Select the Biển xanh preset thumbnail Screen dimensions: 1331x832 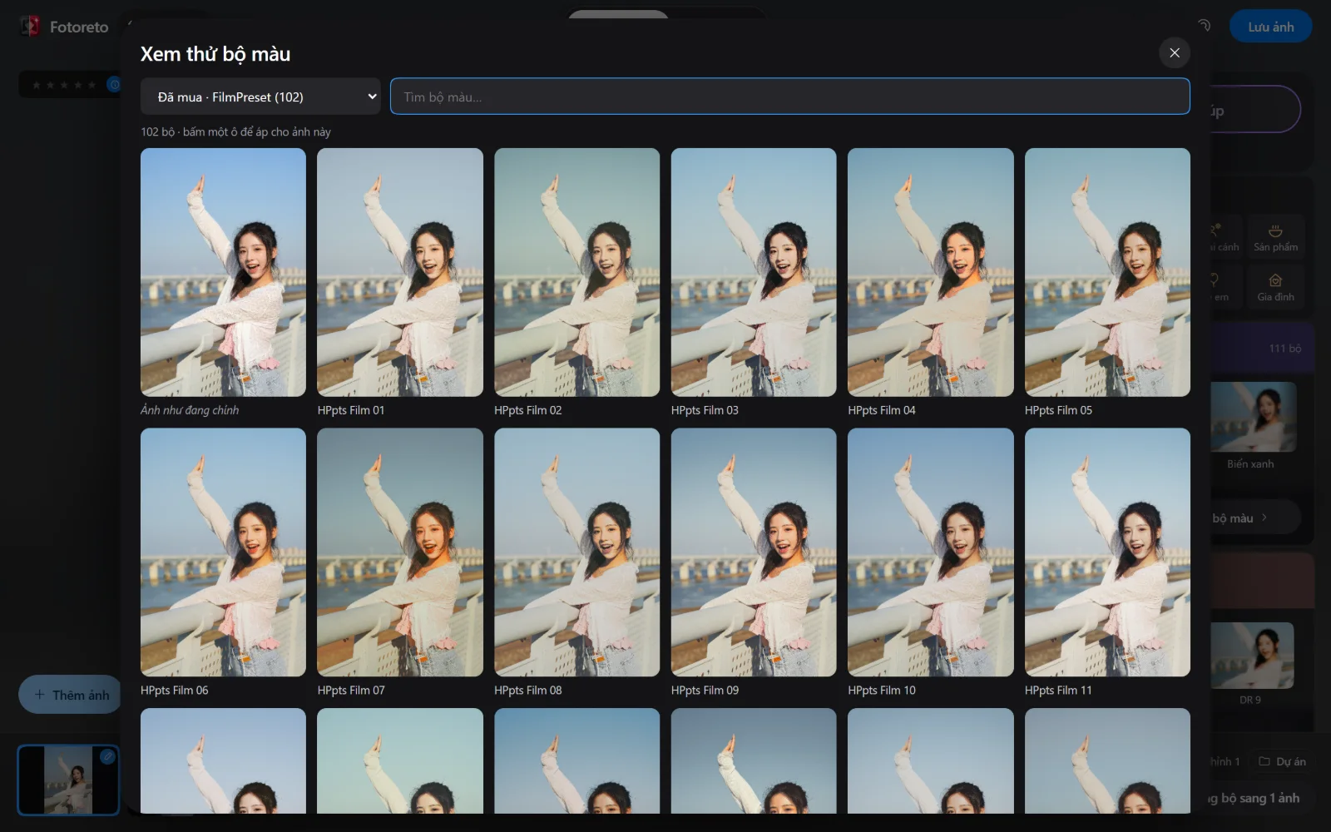point(1253,417)
